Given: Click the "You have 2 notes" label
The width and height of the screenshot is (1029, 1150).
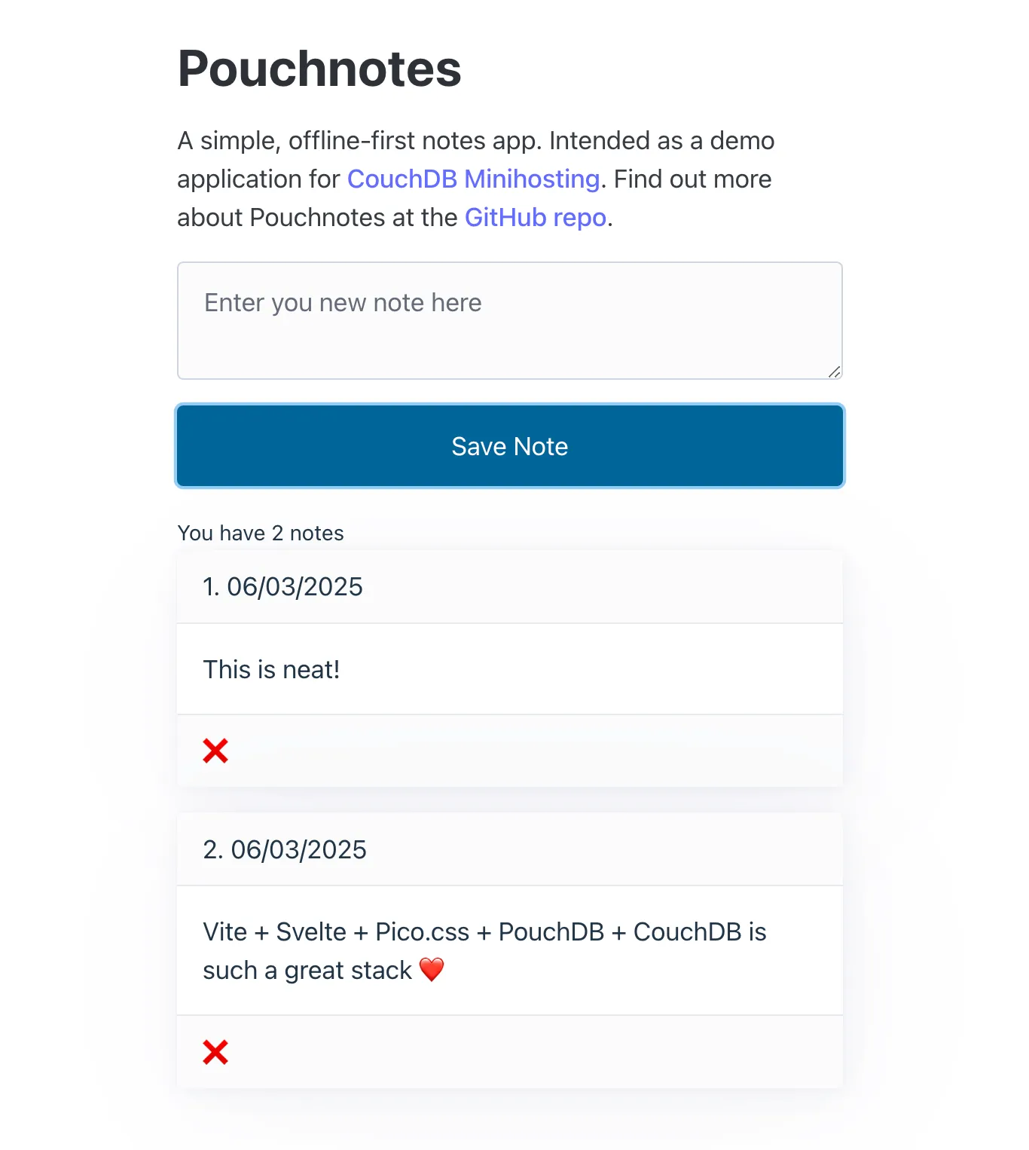Looking at the screenshot, I should tap(260, 533).
